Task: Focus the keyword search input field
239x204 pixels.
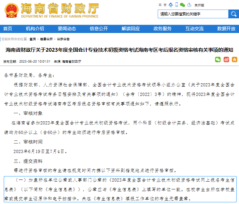Action: coord(193,14)
